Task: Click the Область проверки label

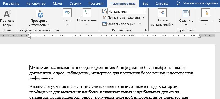Action: [x=121, y=24]
